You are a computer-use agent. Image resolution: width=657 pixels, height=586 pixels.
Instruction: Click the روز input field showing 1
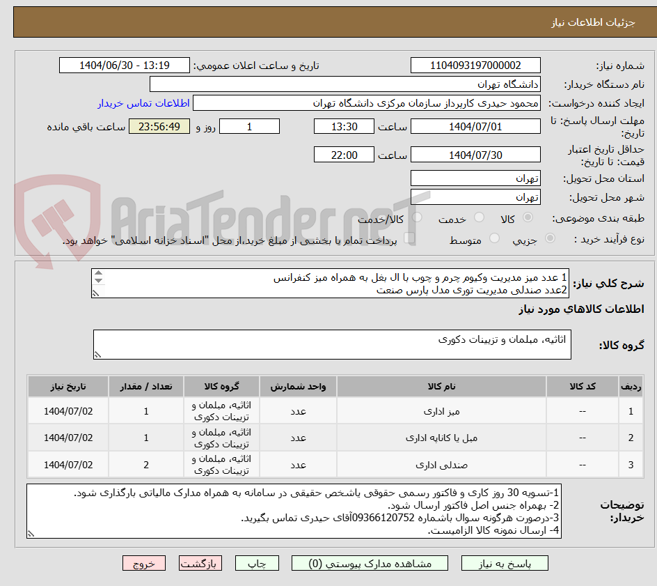point(251,126)
